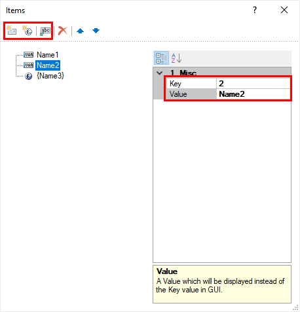Select Name2 in the items tree
Image resolution: width=300 pixels, height=312 pixels.
pyautogui.click(x=48, y=65)
